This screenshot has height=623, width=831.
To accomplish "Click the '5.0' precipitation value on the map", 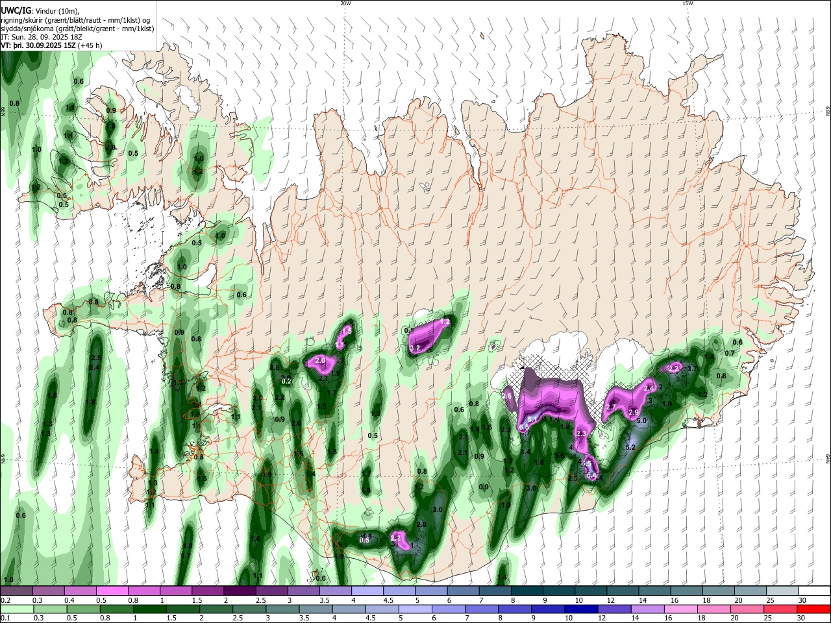I will 642,421.
